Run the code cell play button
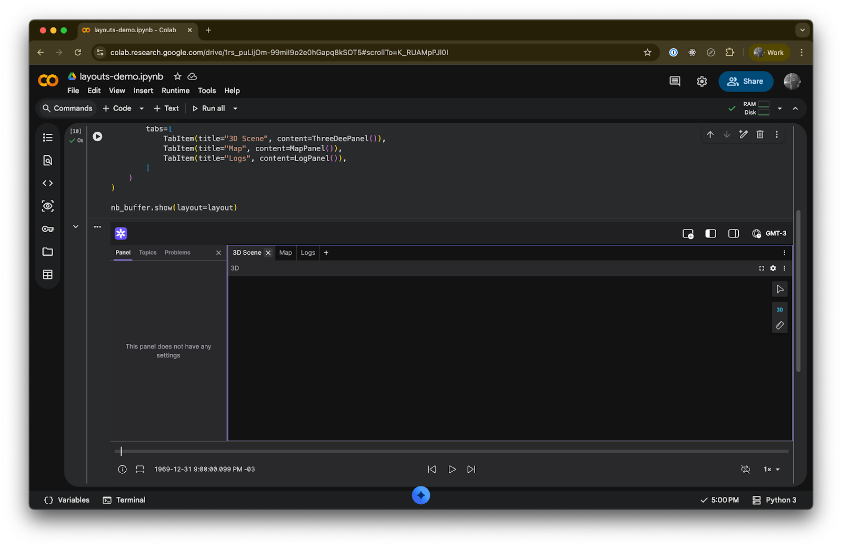The height and width of the screenshot is (548, 842). 97,136
